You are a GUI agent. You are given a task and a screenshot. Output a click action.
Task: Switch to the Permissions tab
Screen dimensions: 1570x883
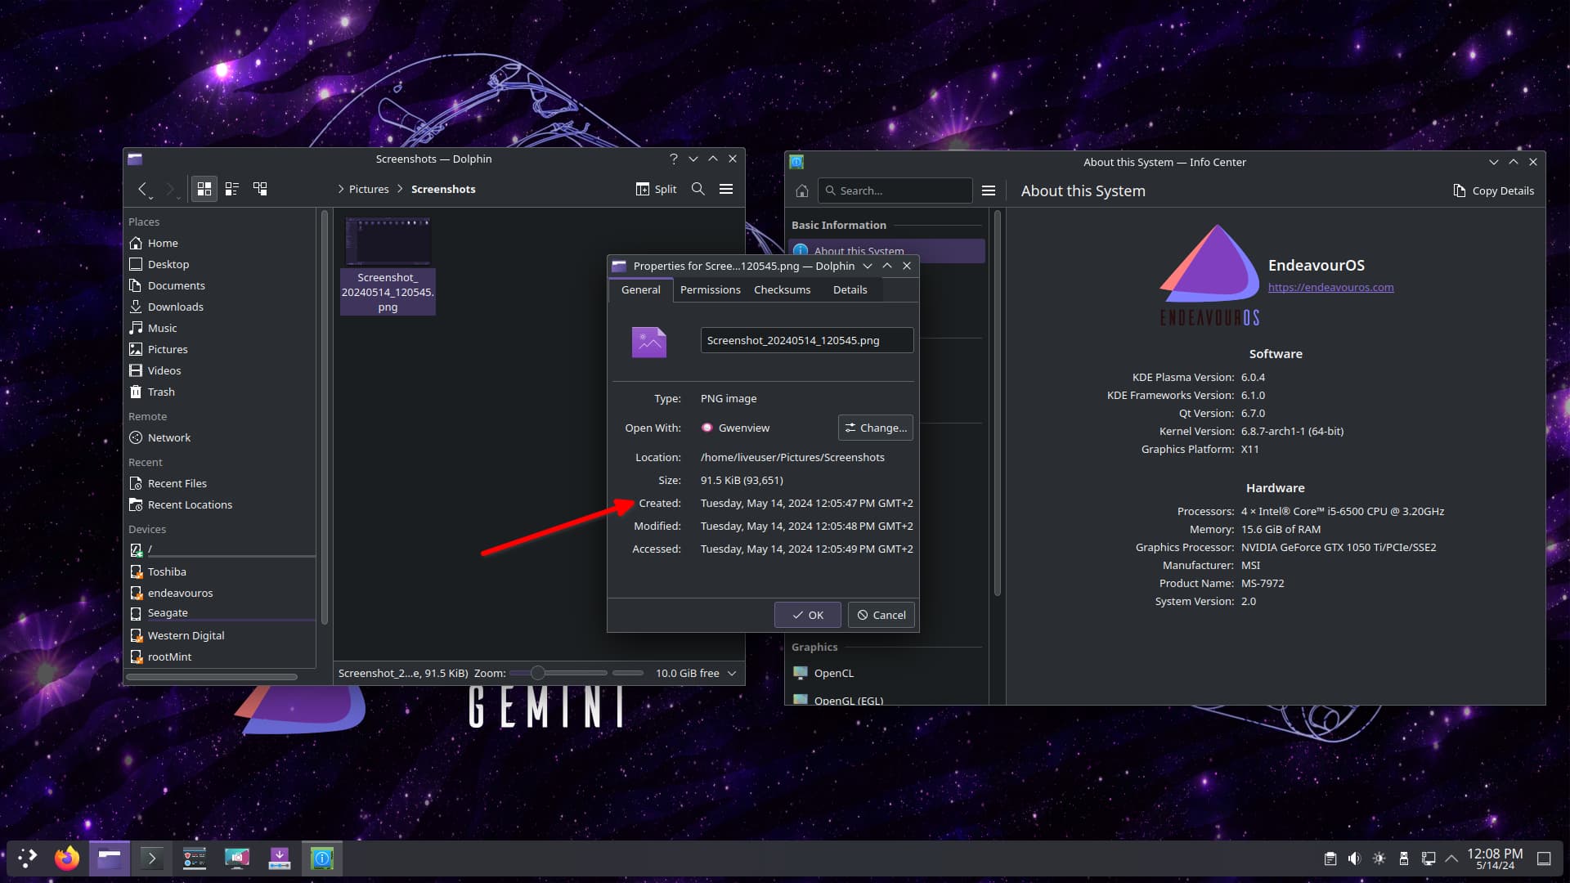[x=710, y=289]
